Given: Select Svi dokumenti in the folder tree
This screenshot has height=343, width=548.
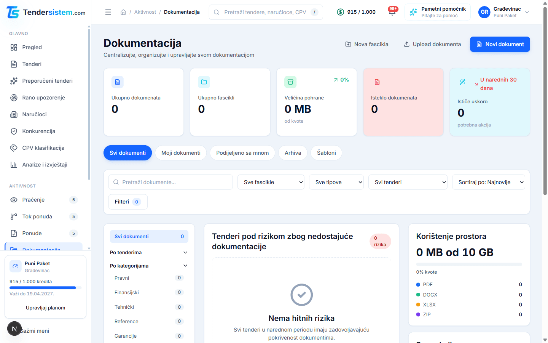Looking at the screenshot, I should tap(149, 236).
